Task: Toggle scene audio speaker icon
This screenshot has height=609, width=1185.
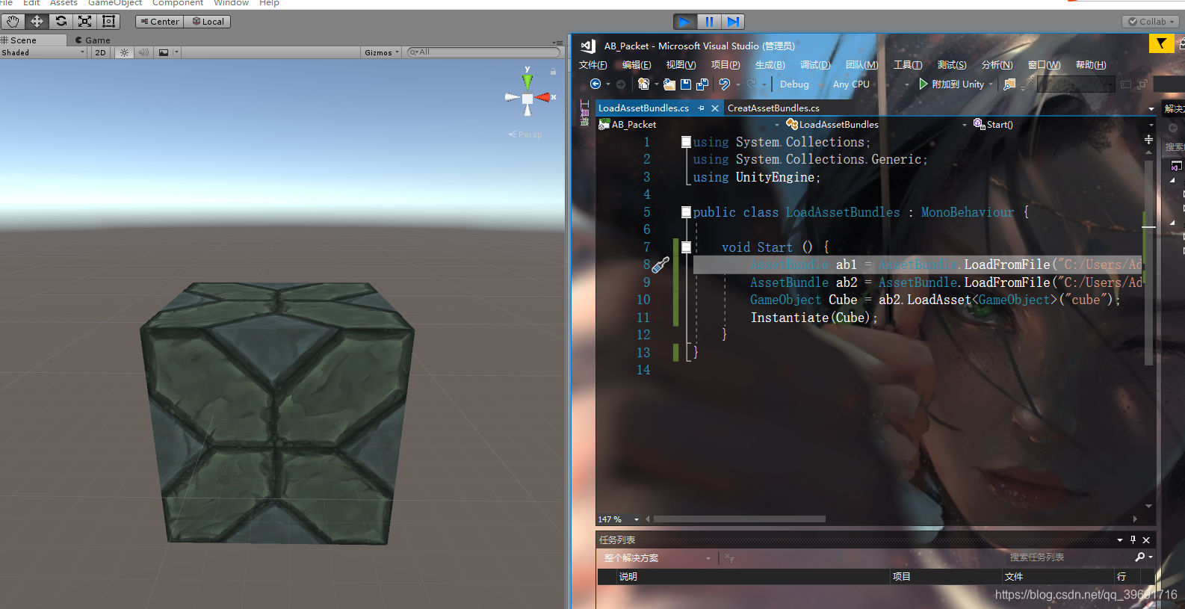Action: (x=143, y=52)
